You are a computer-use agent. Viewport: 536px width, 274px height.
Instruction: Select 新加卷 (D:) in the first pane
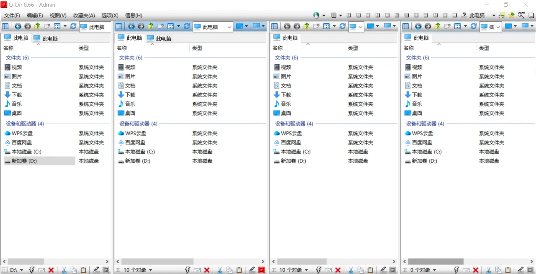[40, 161]
